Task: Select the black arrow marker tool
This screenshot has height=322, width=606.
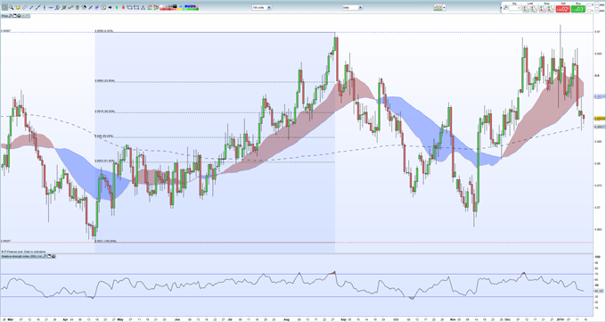Action: (x=111, y=7)
